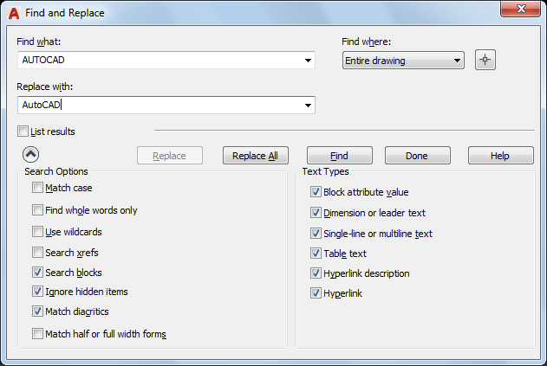Toggle Ignore hidden items checkbox
The image size is (547, 366).
click(37, 291)
